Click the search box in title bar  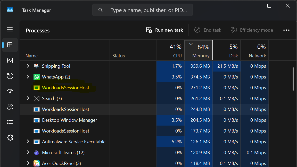pyautogui.click(x=143, y=10)
